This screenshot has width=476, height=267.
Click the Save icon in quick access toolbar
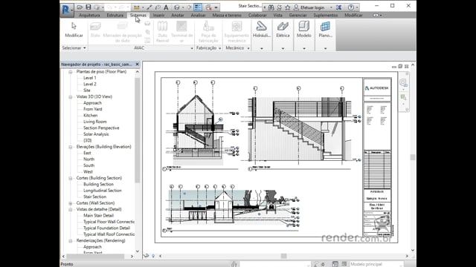(x=89, y=7)
